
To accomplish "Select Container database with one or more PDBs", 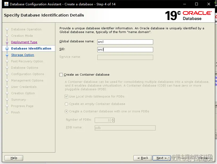I will 66,112.
